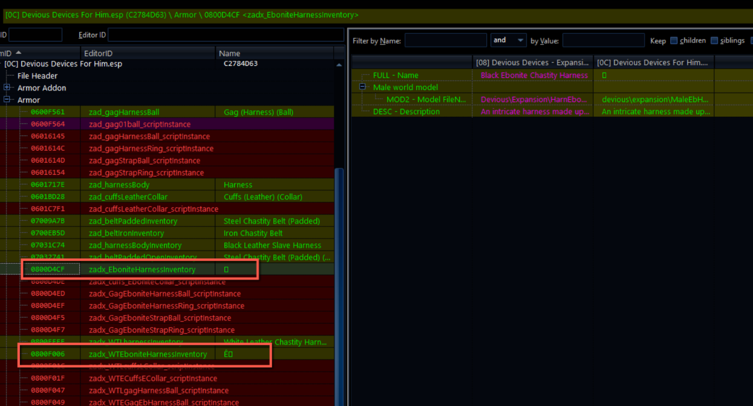Select record zadx_GagEboniteStrapRing_scriptInstance
The width and height of the screenshot is (753, 406).
pos(167,330)
